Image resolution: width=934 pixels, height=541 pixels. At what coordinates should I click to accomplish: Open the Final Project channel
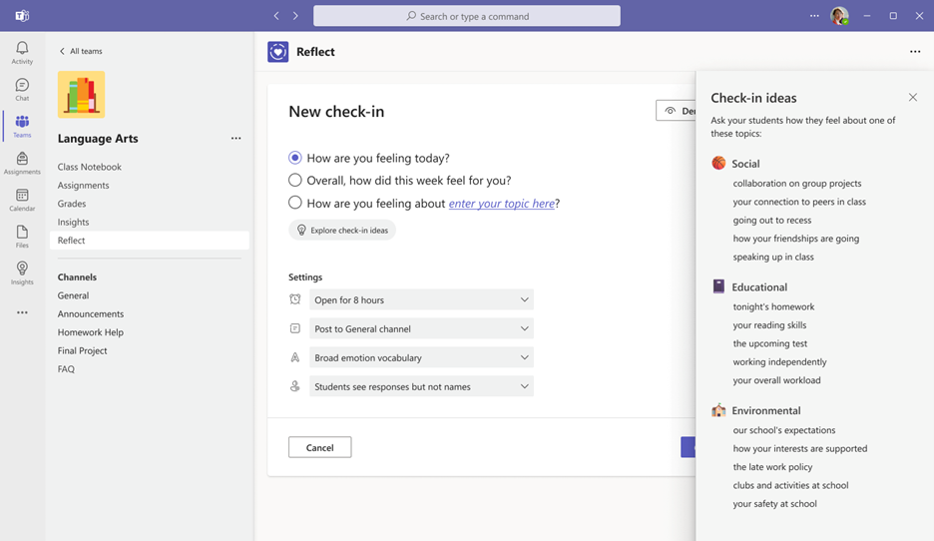pos(82,351)
